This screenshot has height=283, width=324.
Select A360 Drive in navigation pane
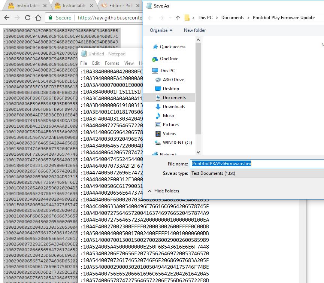pyautogui.click(x=170, y=80)
